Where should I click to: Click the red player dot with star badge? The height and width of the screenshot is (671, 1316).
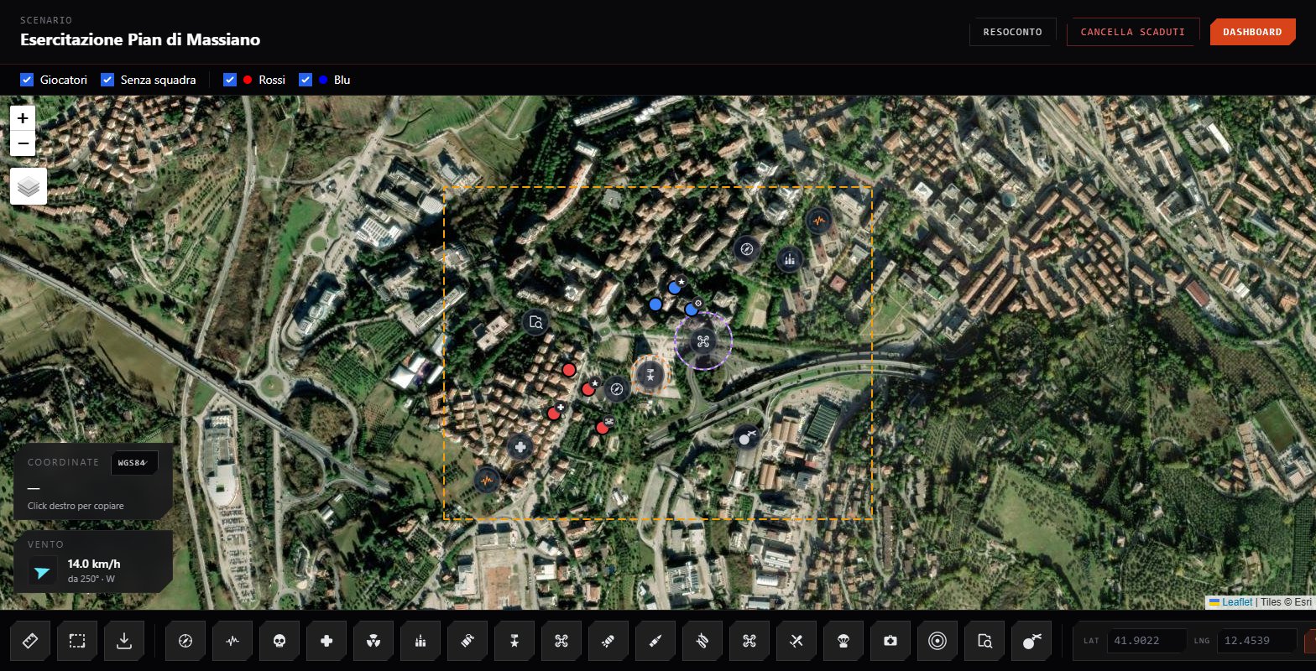(588, 389)
